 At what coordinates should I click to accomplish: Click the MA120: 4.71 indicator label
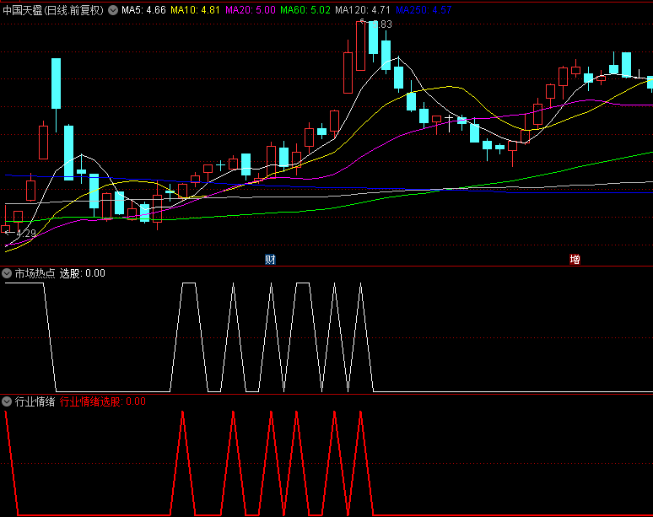tap(362, 10)
